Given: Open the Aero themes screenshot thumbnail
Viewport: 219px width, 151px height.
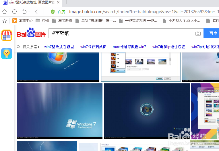Looking at the screenshot, I should tap(145, 147).
